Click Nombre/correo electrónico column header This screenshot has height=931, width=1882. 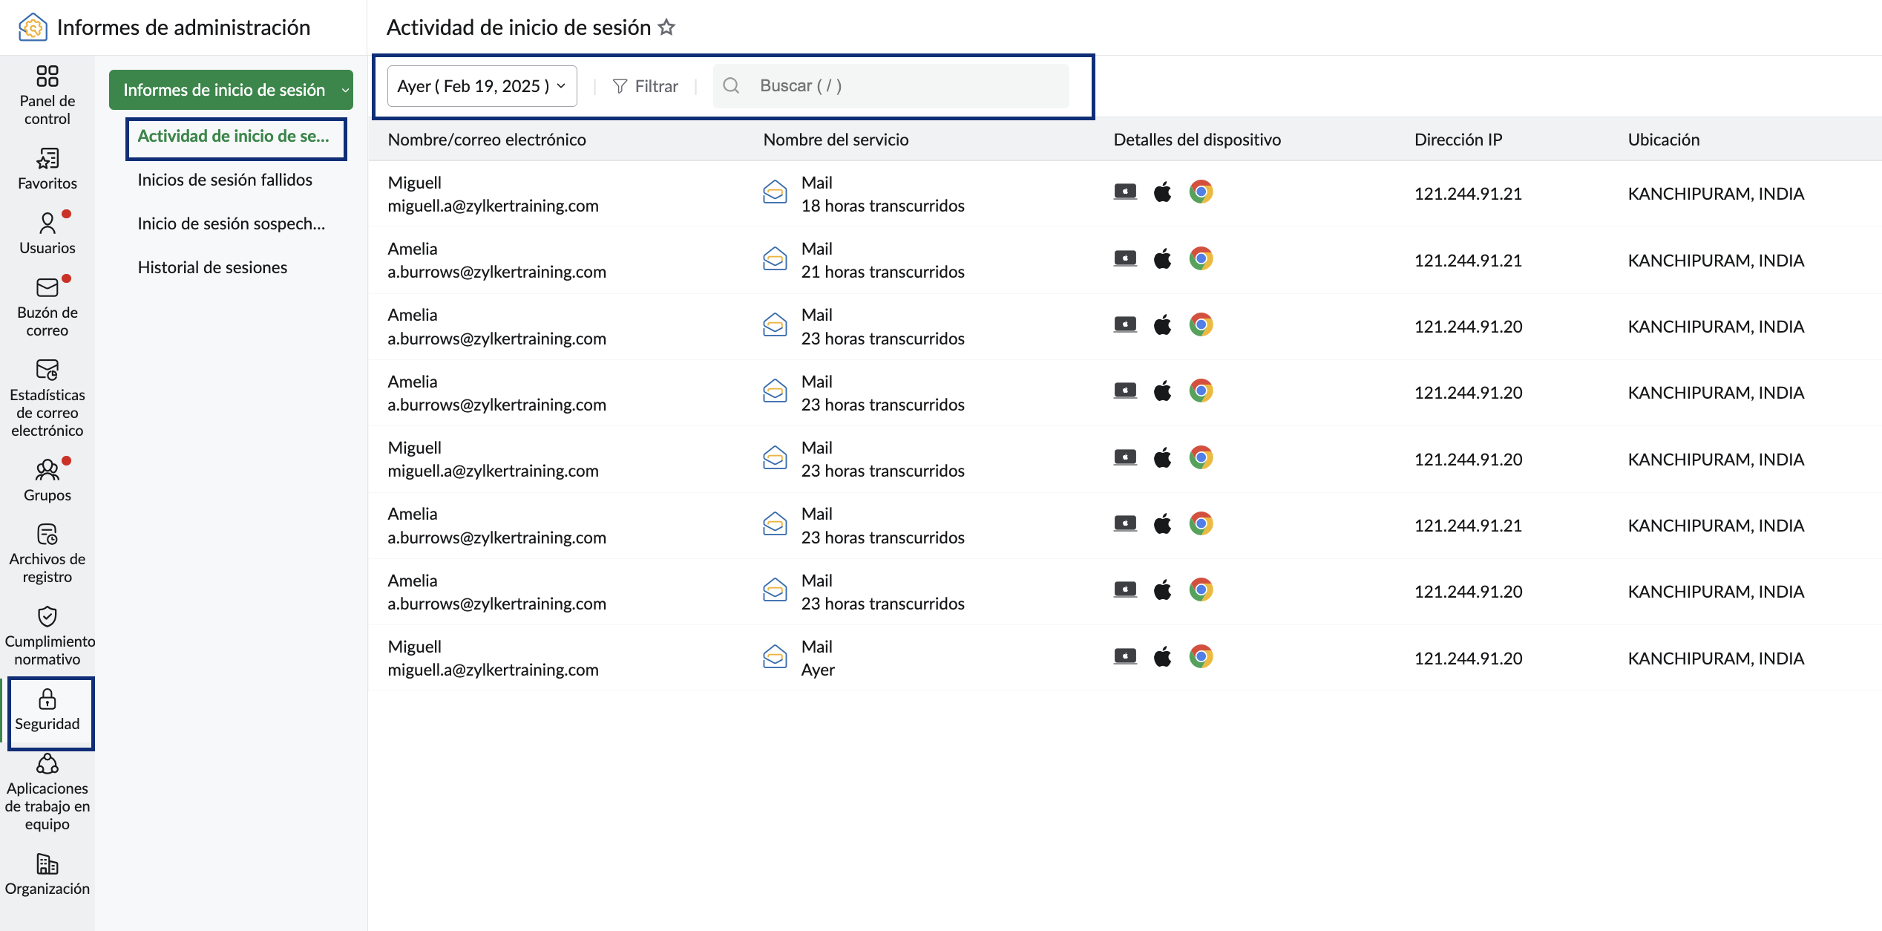(487, 140)
